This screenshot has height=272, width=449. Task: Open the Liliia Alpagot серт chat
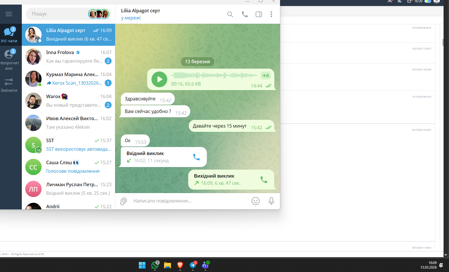69,35
